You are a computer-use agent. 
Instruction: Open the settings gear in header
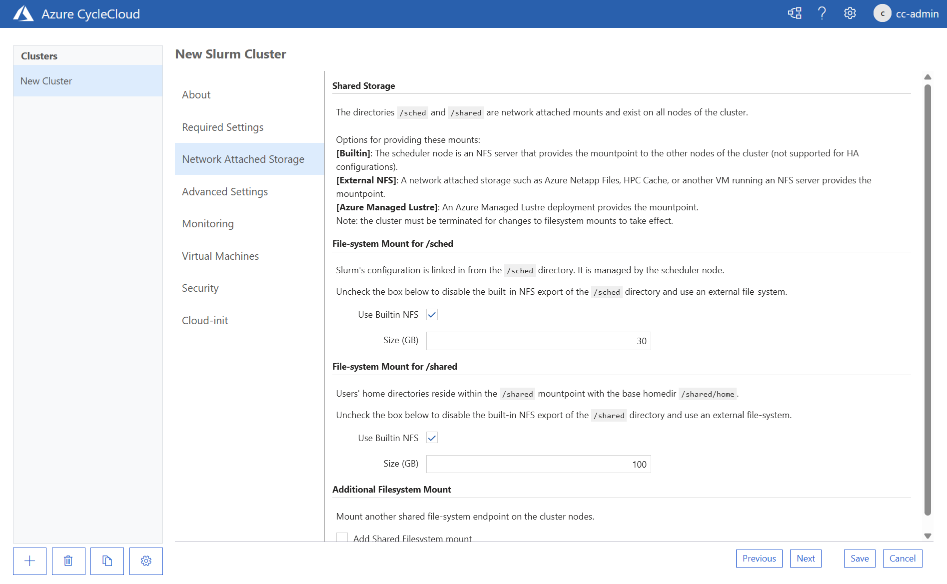850,13
